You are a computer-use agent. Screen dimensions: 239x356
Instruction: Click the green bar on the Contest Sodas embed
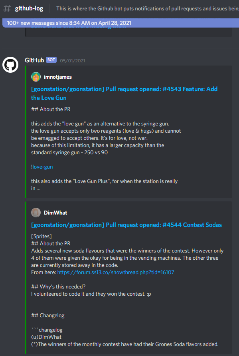point(26,277)
